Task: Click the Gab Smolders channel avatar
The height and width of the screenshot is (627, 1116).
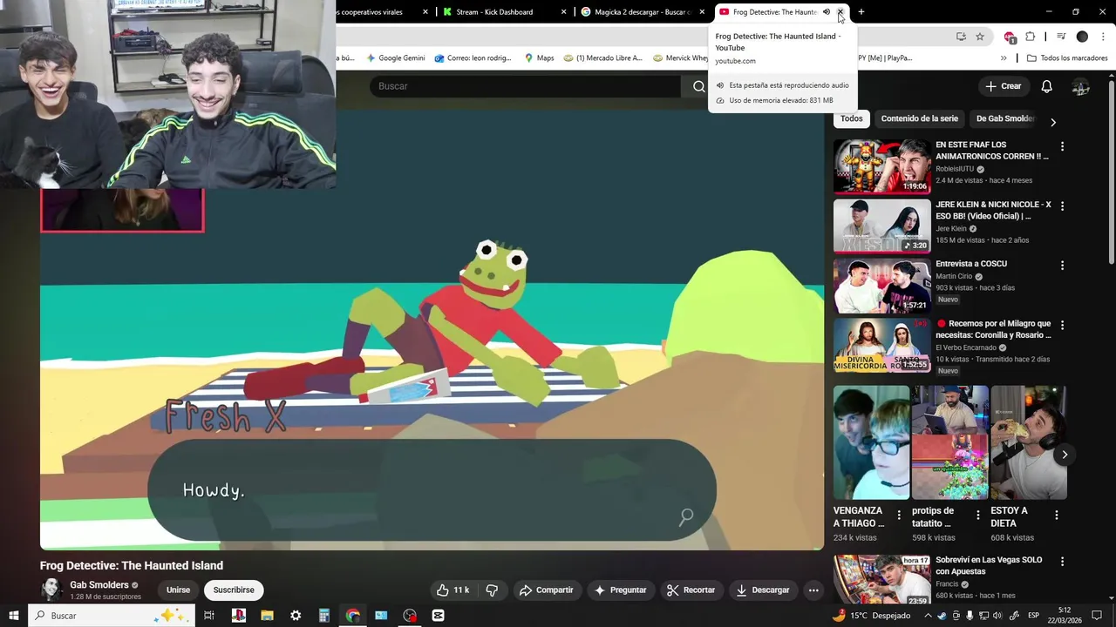Action: tap(51, 590)
